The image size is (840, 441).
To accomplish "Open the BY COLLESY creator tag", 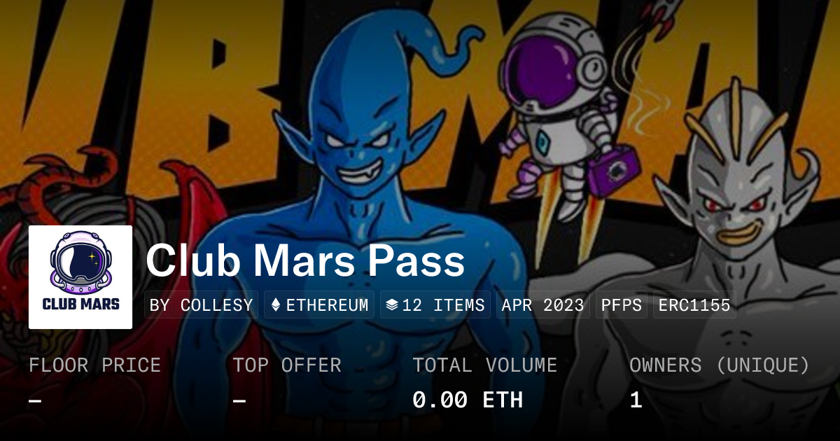I will (202, 305).
